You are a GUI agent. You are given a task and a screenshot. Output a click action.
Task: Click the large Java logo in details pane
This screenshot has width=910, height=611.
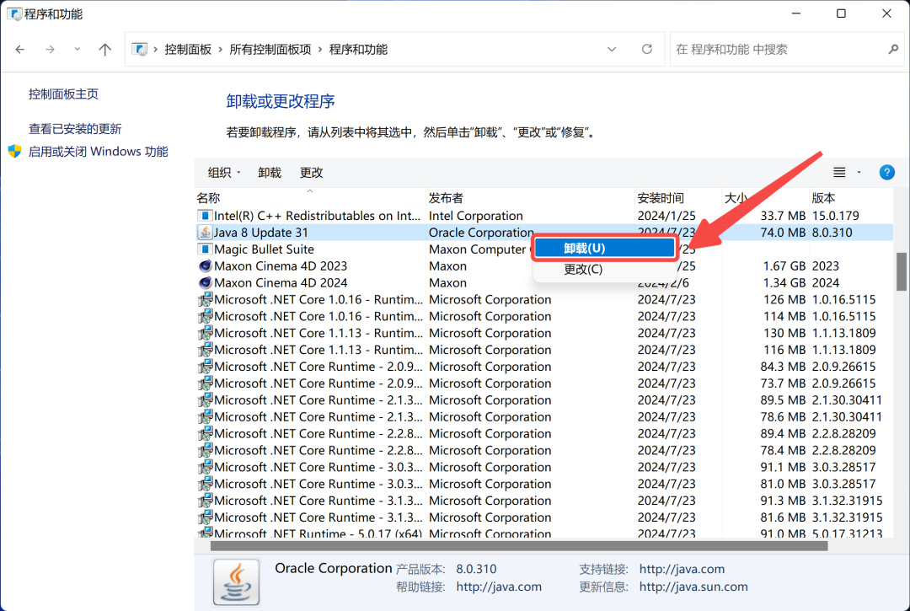(236, 582)
